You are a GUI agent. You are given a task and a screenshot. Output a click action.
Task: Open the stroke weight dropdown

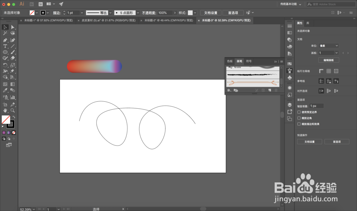pyautogui.click(x=82, y=13)
